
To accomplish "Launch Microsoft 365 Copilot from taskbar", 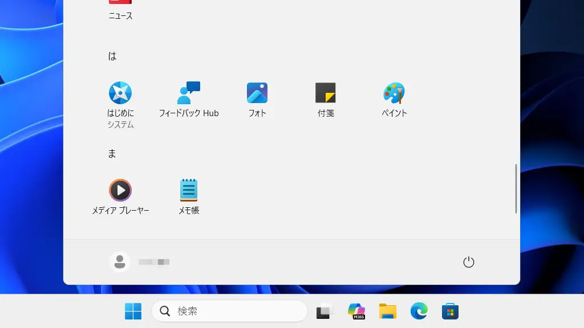I will 356,311.
